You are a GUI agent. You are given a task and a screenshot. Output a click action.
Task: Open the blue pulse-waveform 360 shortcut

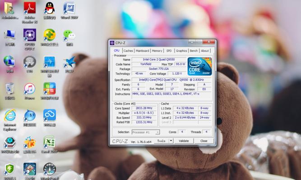(50, 62)
